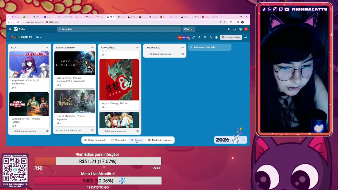
Task: Create from template in ARQUIVADO list
Action: pos(182,54)
